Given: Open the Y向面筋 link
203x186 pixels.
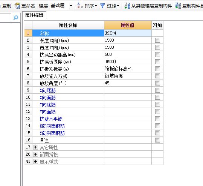Looking at the screenshot, I should click(x=47, y=112).
